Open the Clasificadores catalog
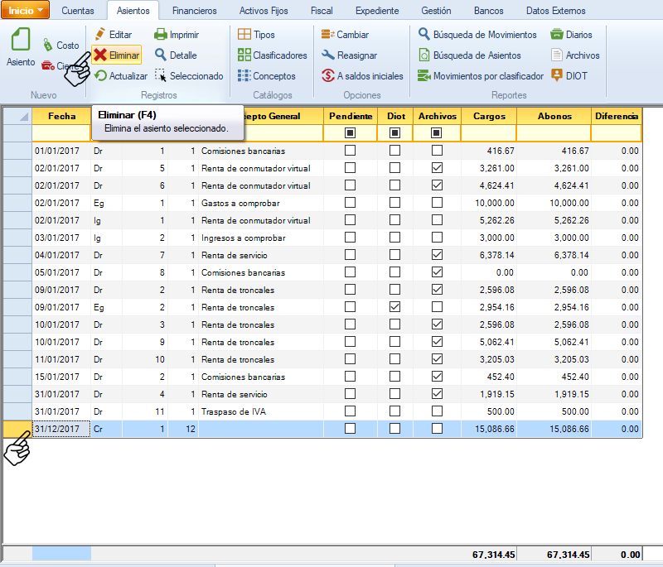The width and height of the screenshot is (663, 567). [x=272, y=55]
